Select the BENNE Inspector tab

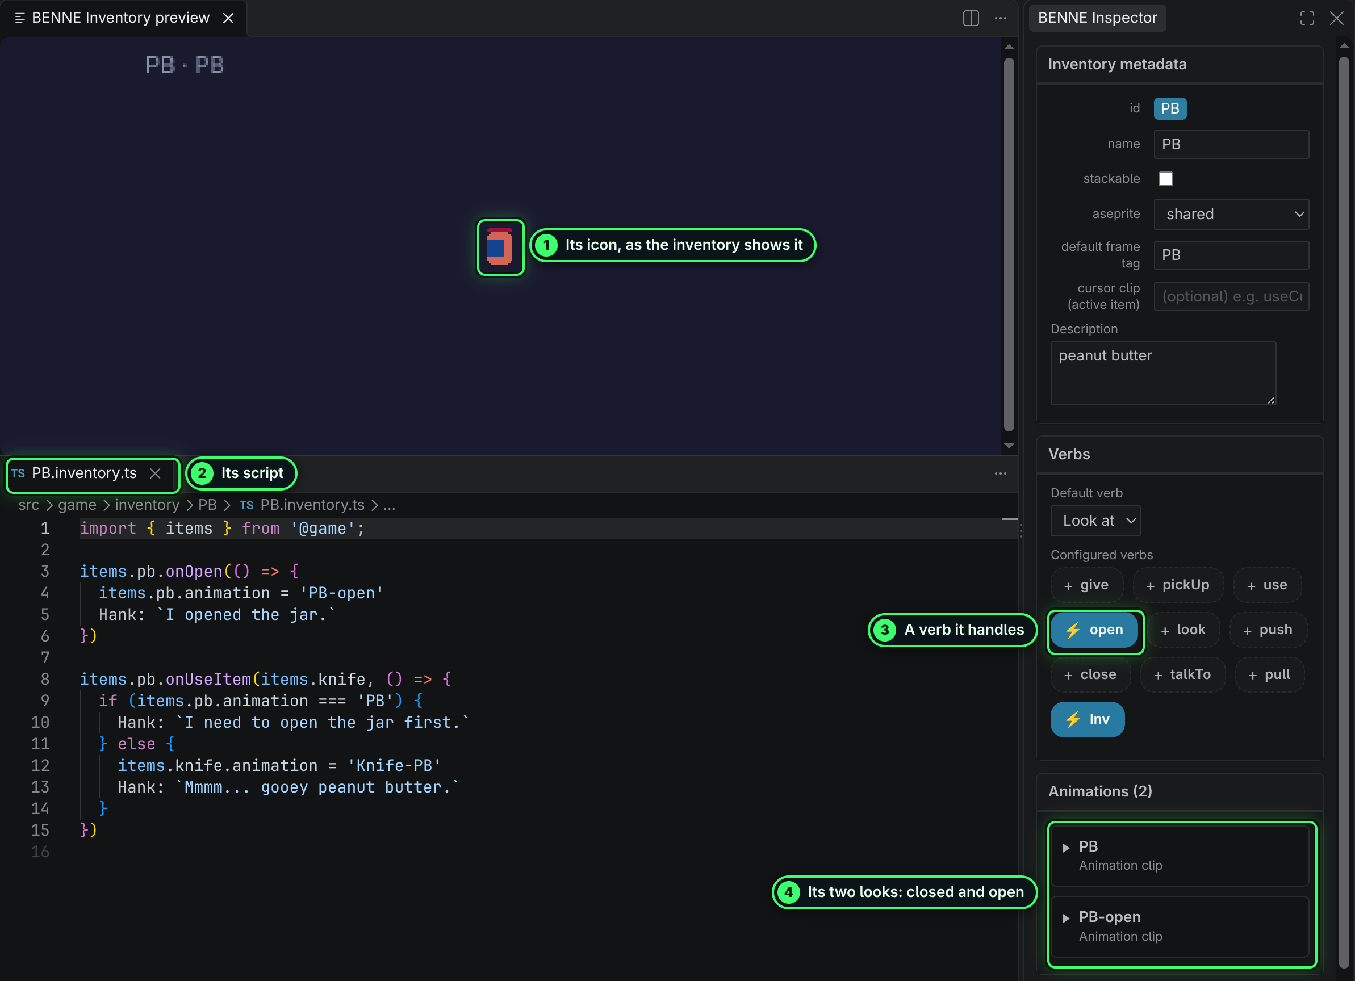(x=1098, y=18)
